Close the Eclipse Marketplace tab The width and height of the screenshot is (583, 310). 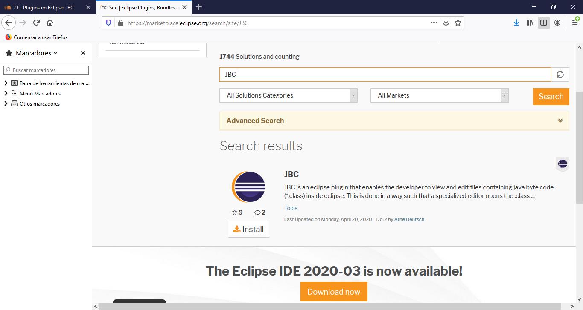185,7
